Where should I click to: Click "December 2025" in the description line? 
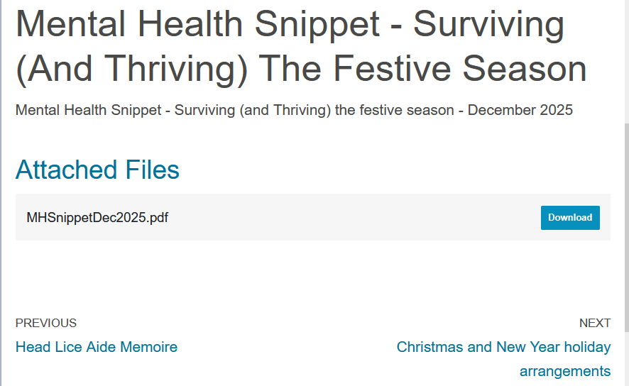pos(520,111)
